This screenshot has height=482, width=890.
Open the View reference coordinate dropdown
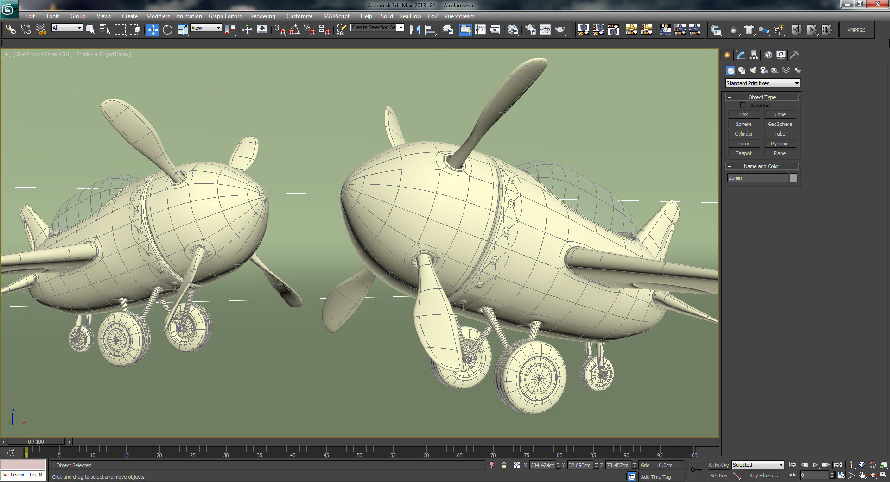[x=206, y=28]
